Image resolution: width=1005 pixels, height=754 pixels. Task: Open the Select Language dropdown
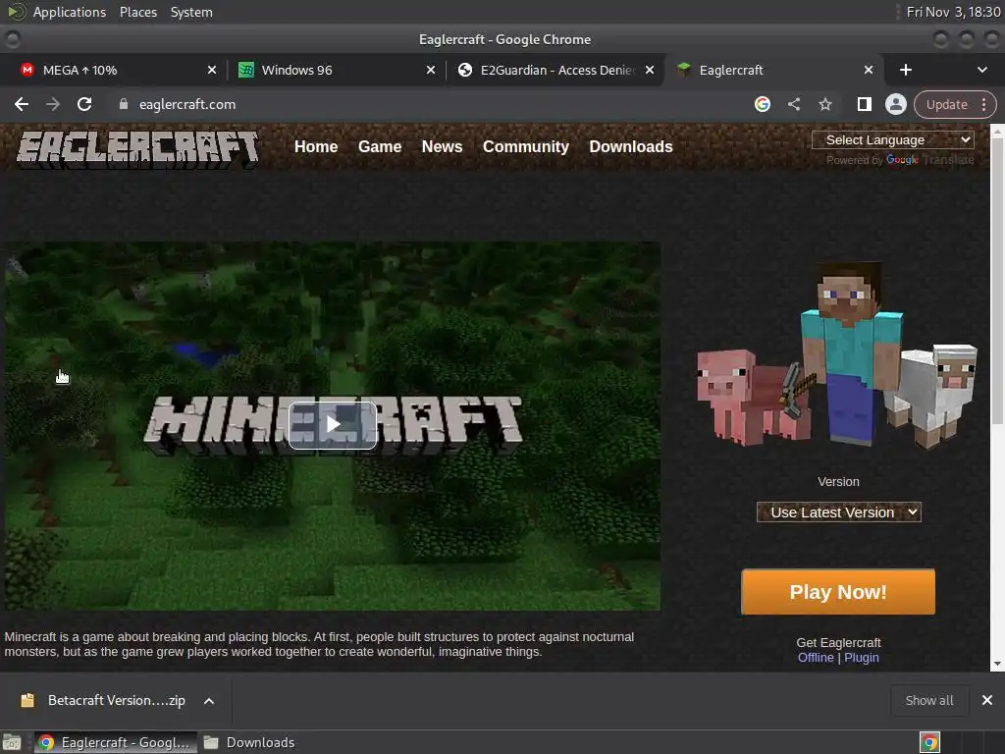tap(893, 139)
